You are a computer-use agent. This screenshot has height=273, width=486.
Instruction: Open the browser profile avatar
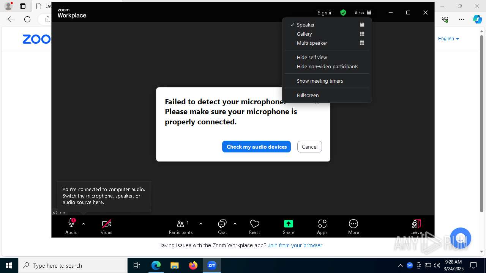click(x=8, y=6)
